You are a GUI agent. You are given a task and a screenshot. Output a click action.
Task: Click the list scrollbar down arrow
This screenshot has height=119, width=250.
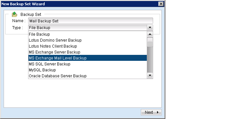pos(150,75)
